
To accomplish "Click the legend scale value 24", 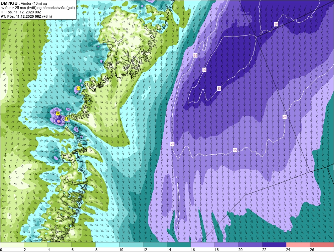I will (x=288, y=250).
